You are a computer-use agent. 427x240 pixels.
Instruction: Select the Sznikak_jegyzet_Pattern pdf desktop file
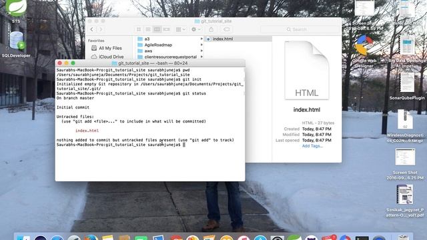[405, 201]
